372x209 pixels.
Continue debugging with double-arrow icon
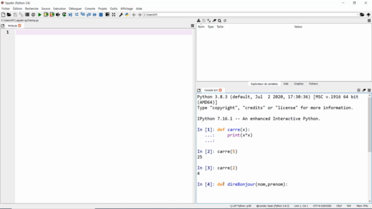[x=95, y=15]
